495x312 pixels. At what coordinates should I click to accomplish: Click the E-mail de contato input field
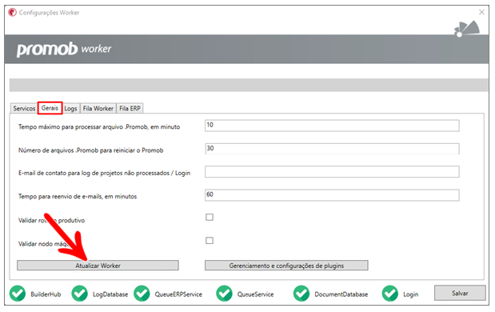[x=332, y=172]
